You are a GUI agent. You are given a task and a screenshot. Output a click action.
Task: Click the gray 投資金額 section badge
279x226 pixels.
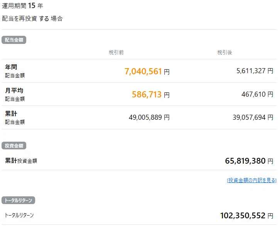14,146
